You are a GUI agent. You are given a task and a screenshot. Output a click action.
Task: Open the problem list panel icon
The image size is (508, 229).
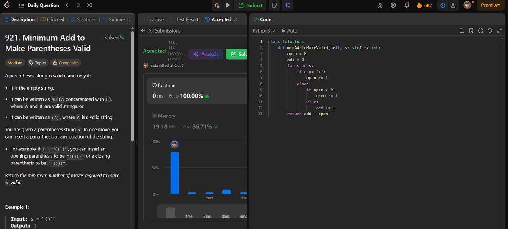tap(22, 5)
